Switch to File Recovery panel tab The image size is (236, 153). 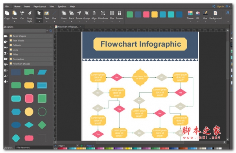click(x=23, y=147)
